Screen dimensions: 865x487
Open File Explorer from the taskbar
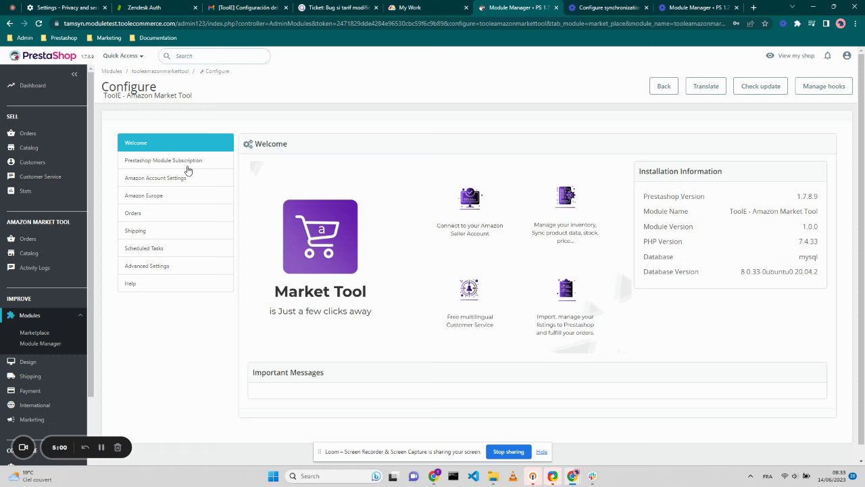pos(493,476)
